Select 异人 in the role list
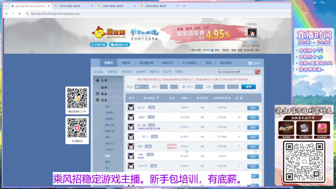Viewport: 336px width, 189px height. click(108, 168)
